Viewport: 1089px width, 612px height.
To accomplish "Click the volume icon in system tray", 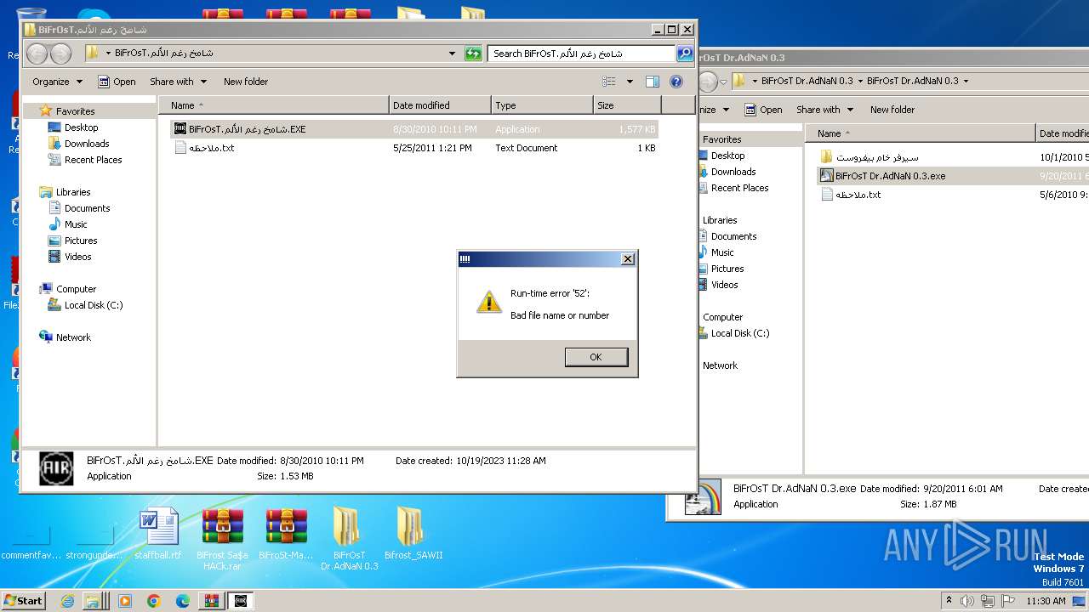I will (x=966, y=601).
